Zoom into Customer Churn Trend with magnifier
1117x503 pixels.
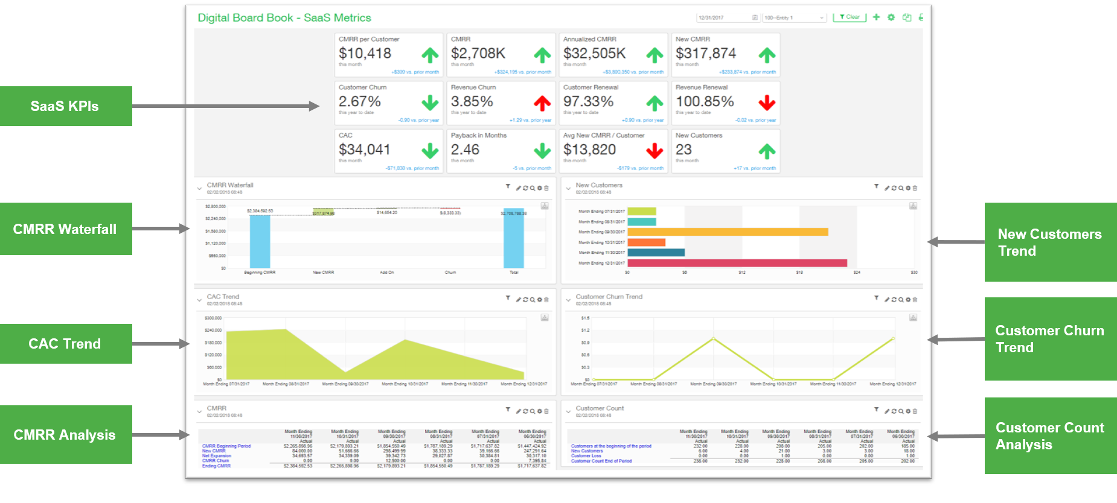coord(901,300)
